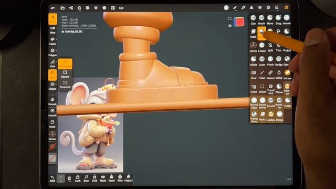Open the material sphere picker

[x=226, y=8]
